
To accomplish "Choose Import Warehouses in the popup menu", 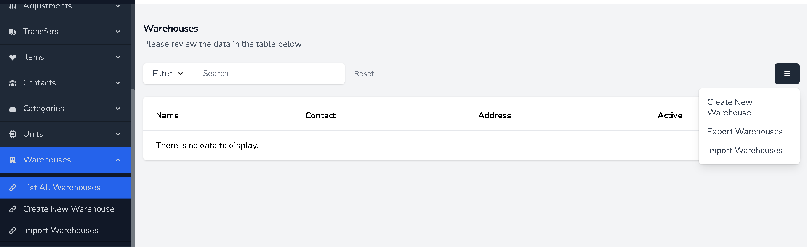I will pos(744,151).
